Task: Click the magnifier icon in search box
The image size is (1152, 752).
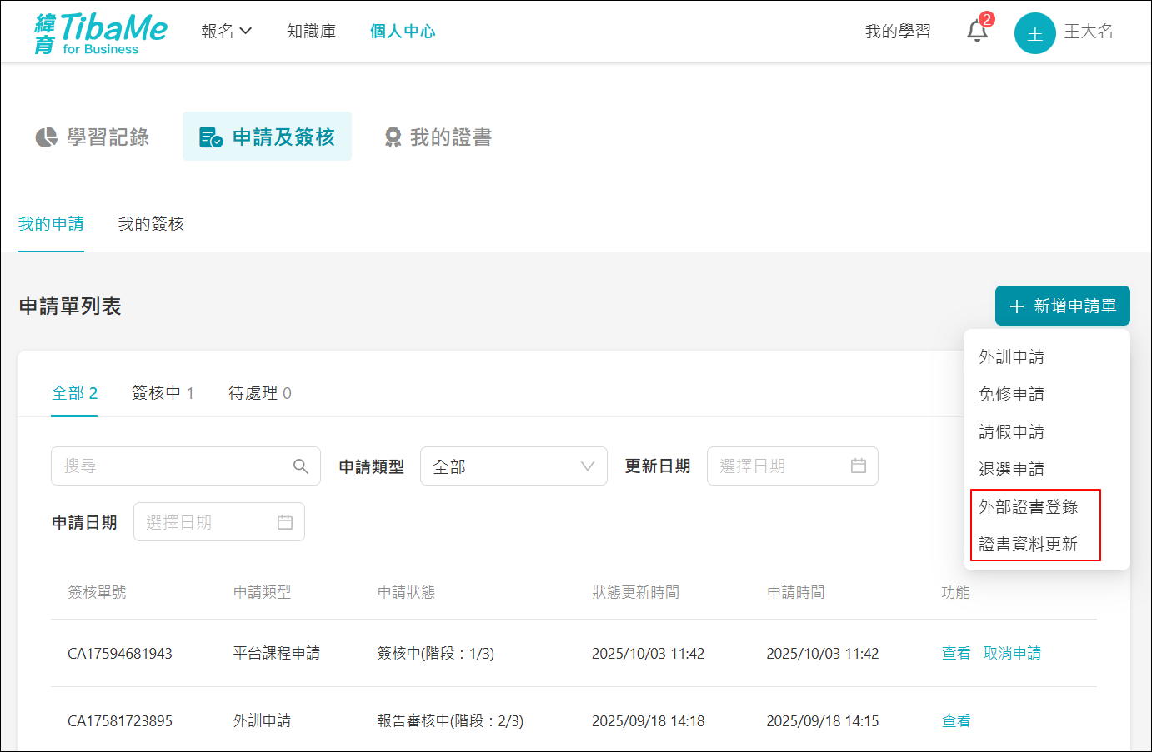Action: pos(301,466)
